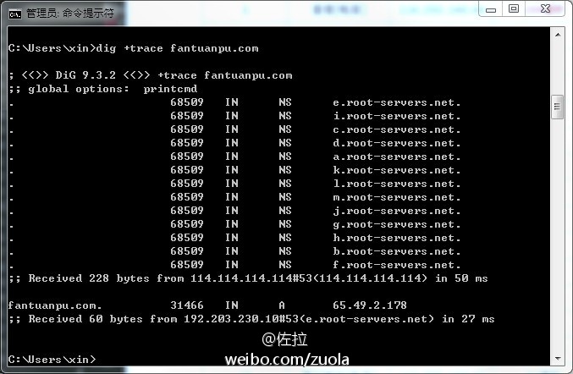Click the e.root-servers.net NS entry

pyautogui.click(x=396, y=102)
